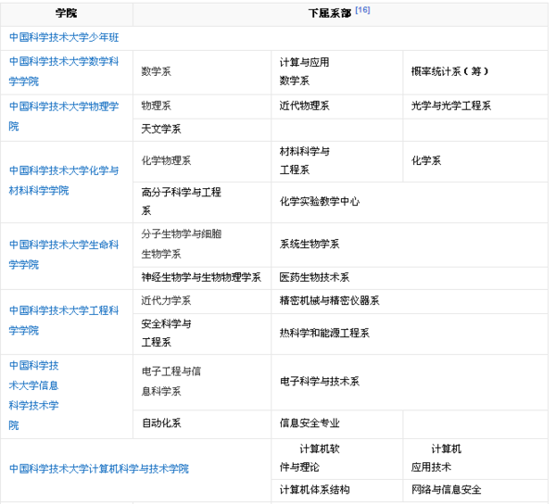Open the 中国科学技术大学工程科学学院 link

64,321
